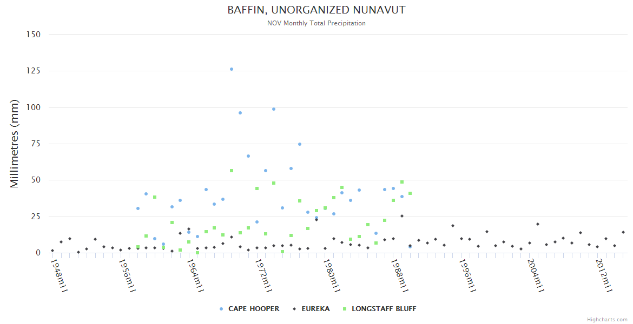Hide the LONGSTAFF BLUFF legend series

[x=379, y=309]
